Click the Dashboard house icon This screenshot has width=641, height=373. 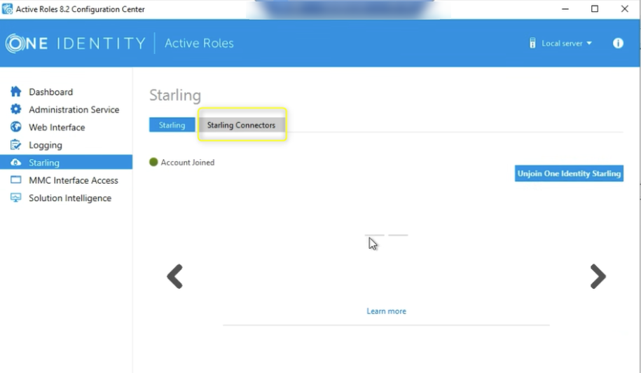point(15,91)
